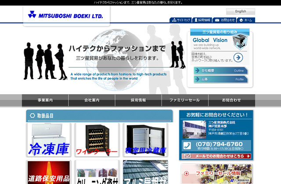
Task: Click the red arrow icon on ファミリーセール情報
Action: (x=186, y=173)
